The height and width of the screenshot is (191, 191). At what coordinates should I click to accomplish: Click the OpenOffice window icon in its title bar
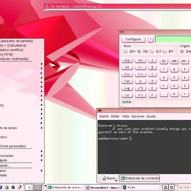(x=47, y=6)
